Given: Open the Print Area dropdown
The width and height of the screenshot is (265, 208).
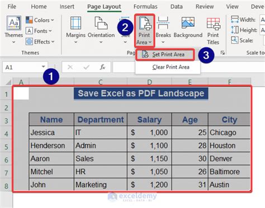Looking at the screenshot, I should coord(144,31).
